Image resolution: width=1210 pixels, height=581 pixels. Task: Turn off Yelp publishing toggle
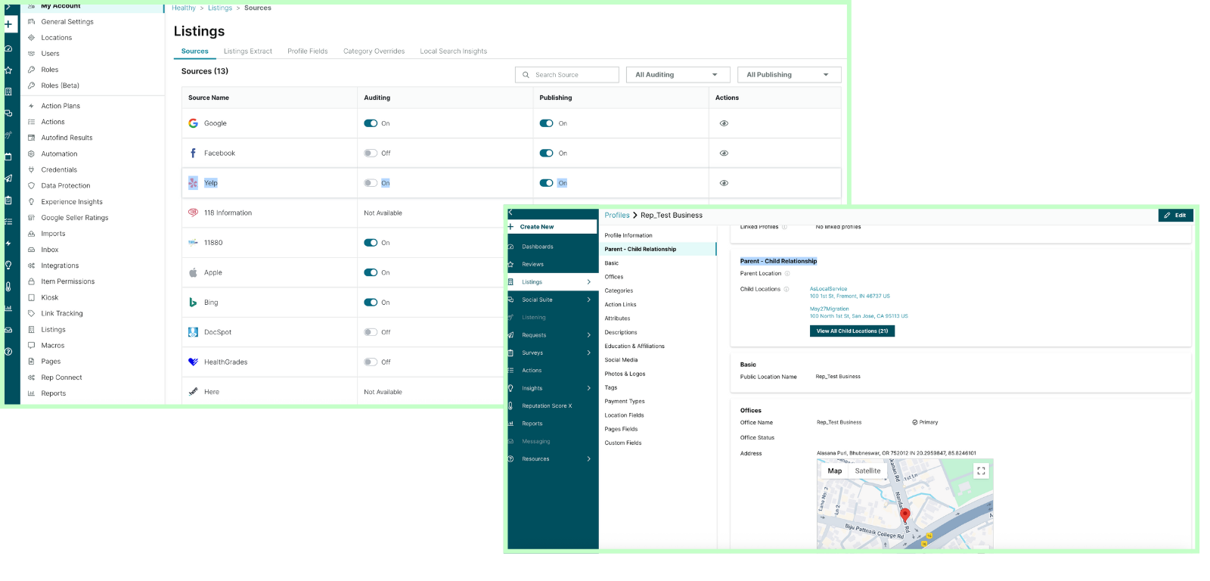coord(546,183)
